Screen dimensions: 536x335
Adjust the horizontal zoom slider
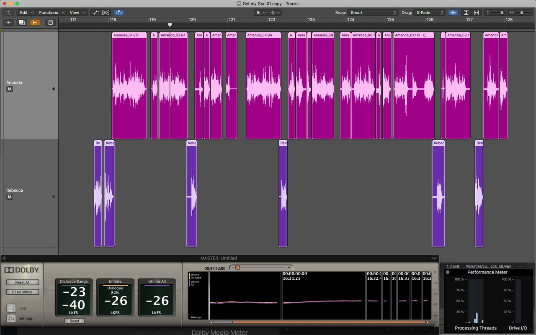click(521, 13)
